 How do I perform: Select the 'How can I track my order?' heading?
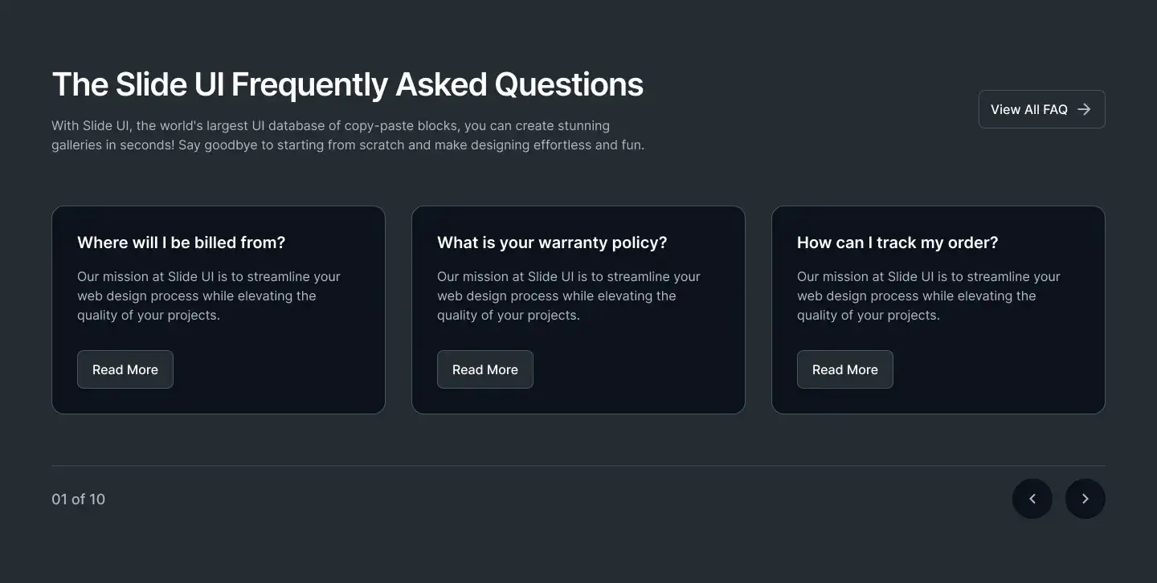click(x=897, y=243)
